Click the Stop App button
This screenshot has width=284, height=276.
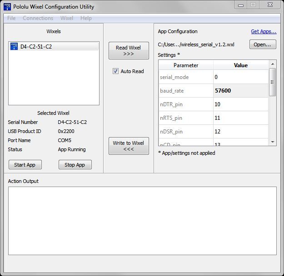click(75, 165)
